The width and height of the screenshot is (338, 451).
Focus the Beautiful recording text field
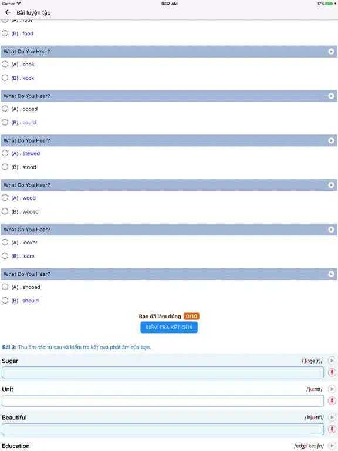tap(163, 429)
